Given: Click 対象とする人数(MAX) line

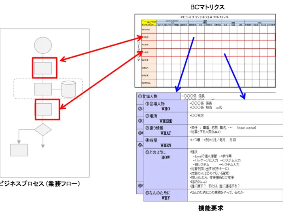Looking at the screenshot, I should click(205, 132).
